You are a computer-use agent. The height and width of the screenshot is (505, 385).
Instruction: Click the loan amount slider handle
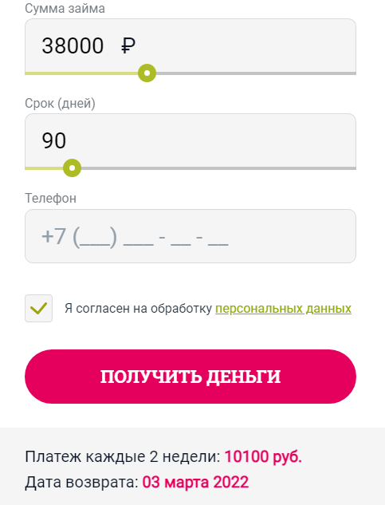click(147, 73)
